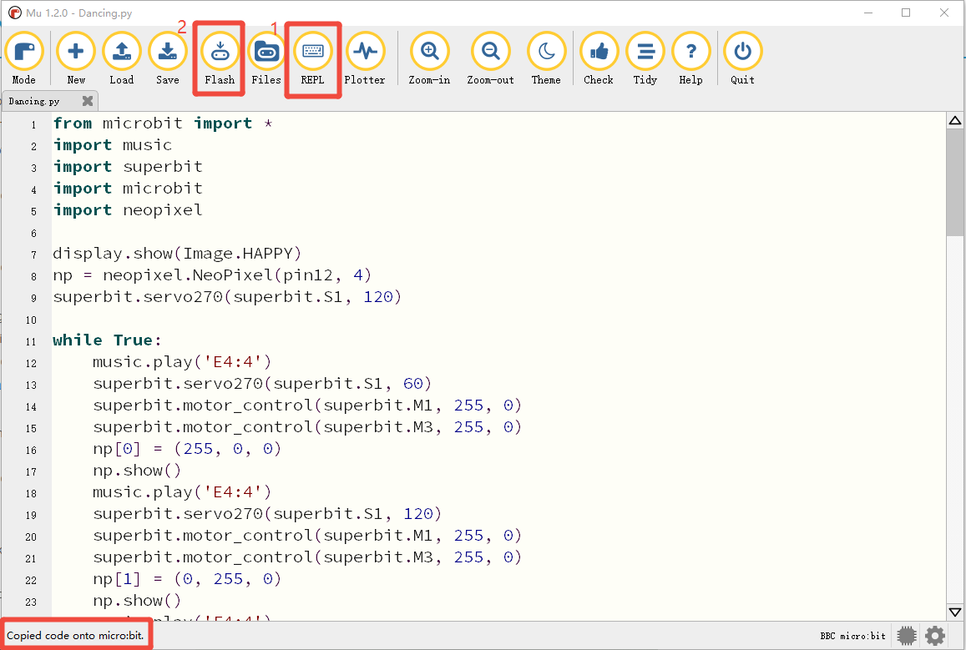Click the line 'while True:'

point(107,340)
